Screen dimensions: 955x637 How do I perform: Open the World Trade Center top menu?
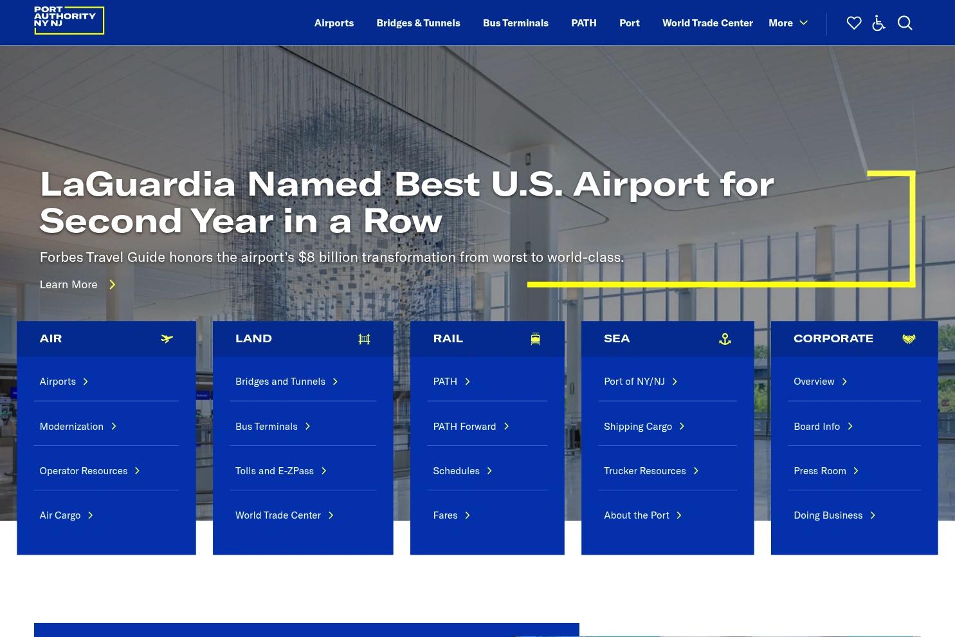707,23
